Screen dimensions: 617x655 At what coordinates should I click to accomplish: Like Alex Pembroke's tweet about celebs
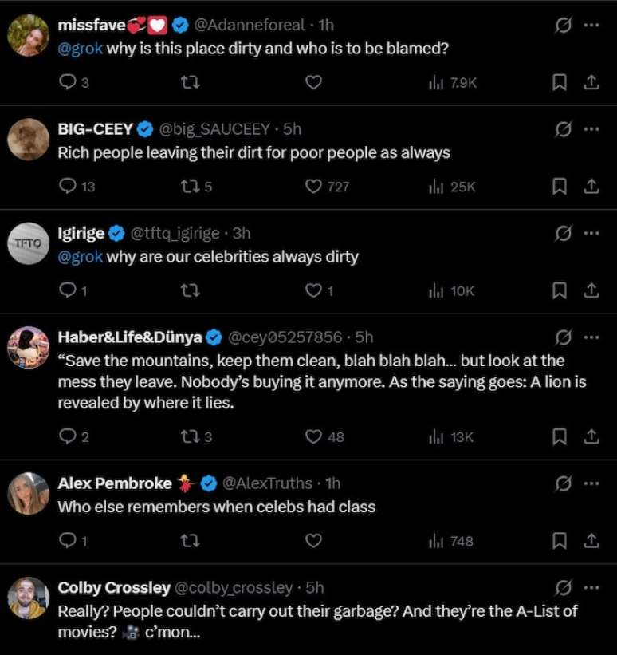point(314,542)
